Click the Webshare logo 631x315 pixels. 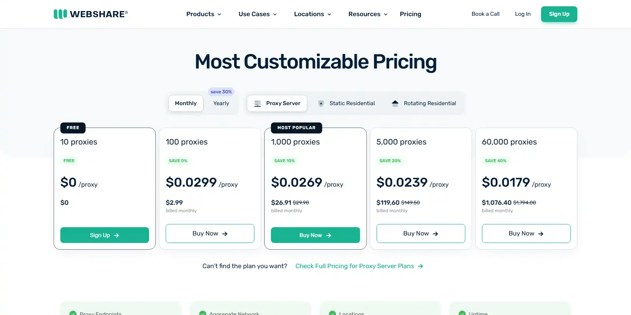pos(91,14)
